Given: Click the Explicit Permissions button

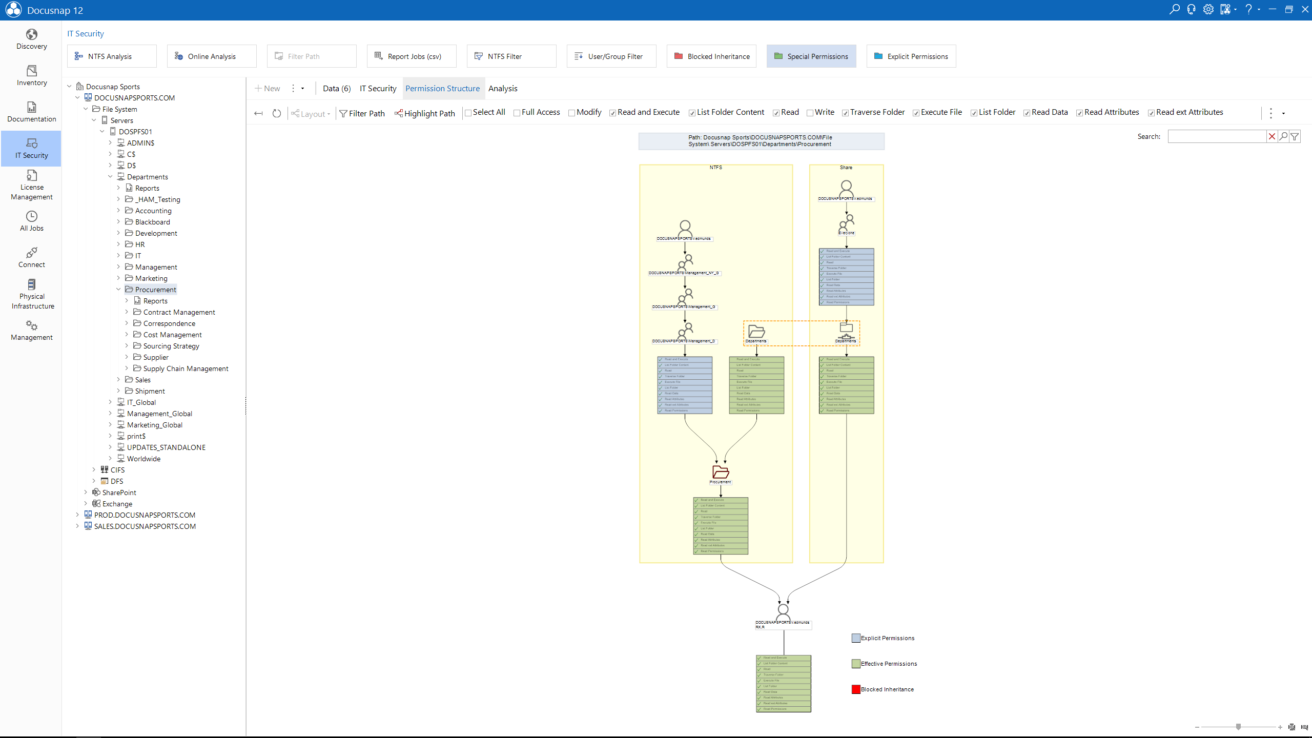Looking at the screenshot, I should click(911, 56).
